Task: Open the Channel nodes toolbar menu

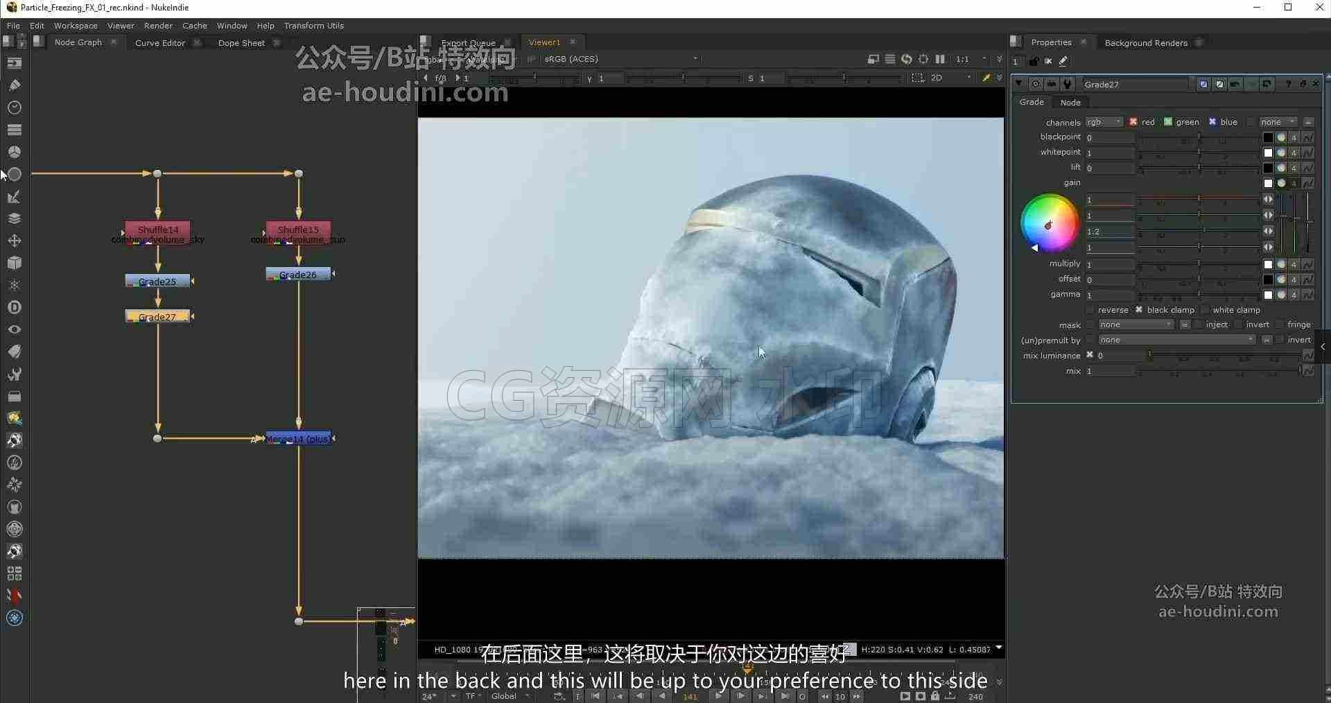Action: tap(15, 130)
